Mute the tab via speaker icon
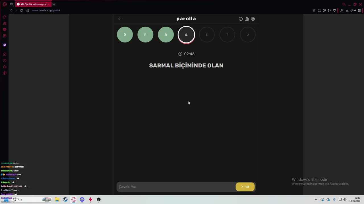The height and width of the screenshot is (204, 364). coord(22,4)
